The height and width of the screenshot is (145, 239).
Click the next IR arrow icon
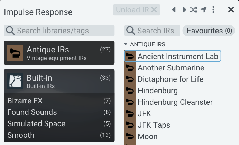(184, 10)
